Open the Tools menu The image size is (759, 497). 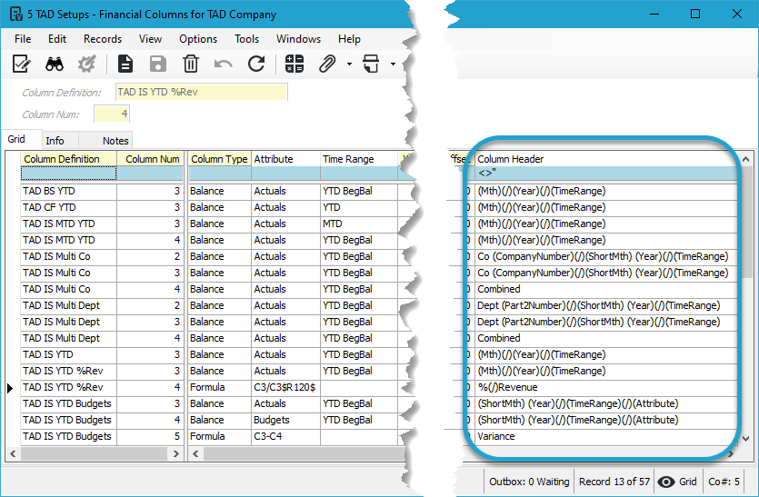tap(247, 39)
